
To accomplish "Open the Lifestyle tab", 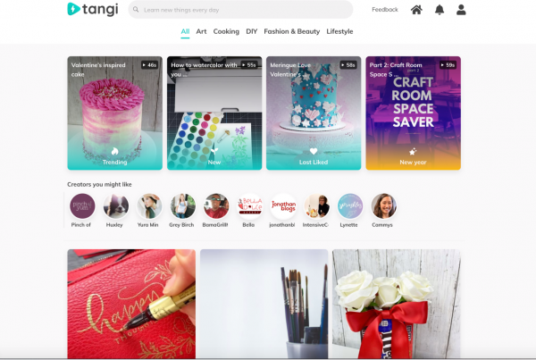I will [339, 31].
